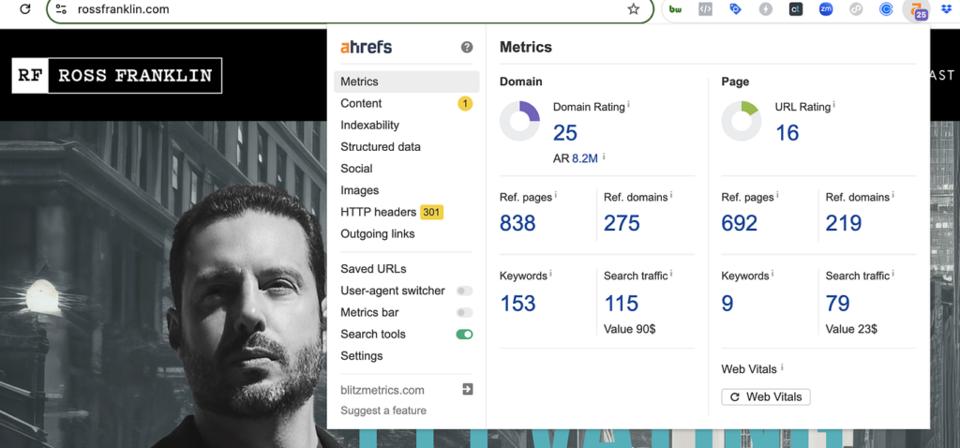Open the blue tag extension
The width and height of the screenshot is (960, 448).
point(736,9)
